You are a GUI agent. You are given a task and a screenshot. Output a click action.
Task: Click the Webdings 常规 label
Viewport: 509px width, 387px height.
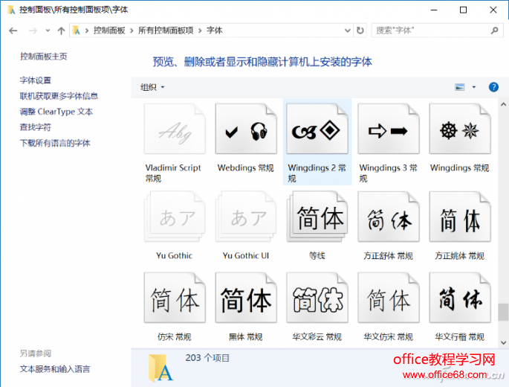point(246,167)
